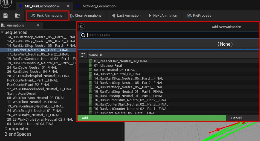260x141 pixels.
Task: Sort assets by the Name column header
Action: (x=95, y=55)
